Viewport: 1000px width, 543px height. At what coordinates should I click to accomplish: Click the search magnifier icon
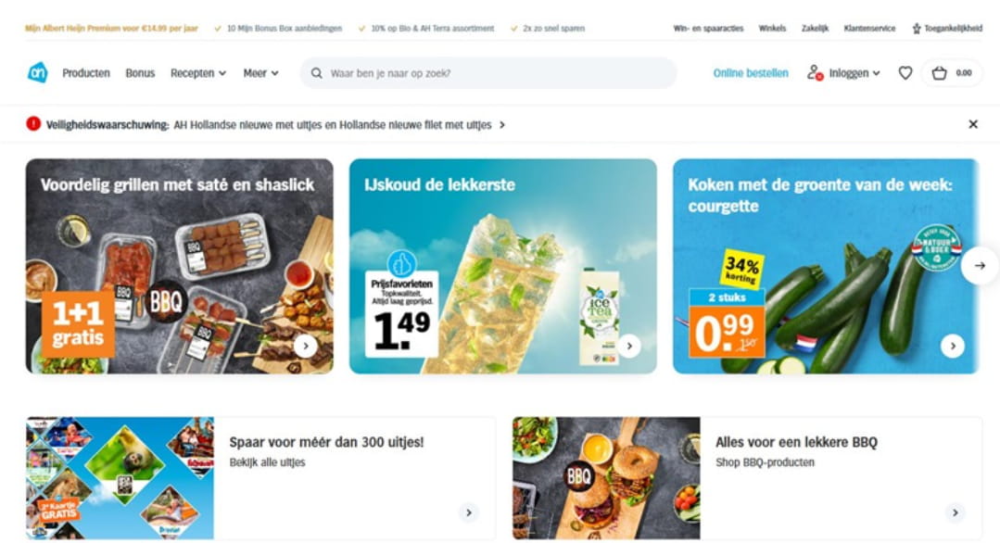pyautogui.click(x=316, y=73)
